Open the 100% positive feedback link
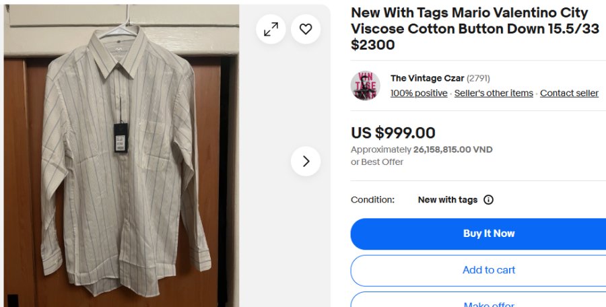606x307 pixels. click(x=419, y=94)
